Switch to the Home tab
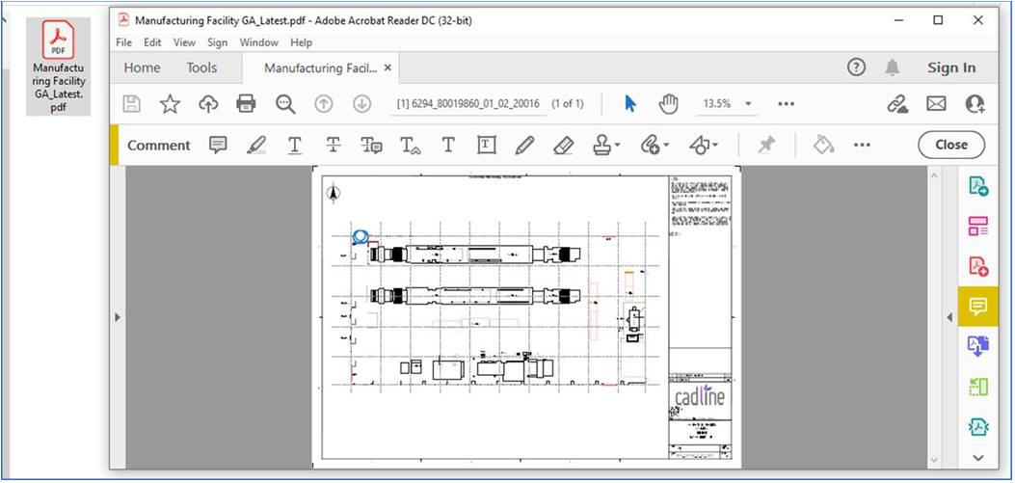Viewport: 1015px width, 483px height. click(x=143, y=68)
